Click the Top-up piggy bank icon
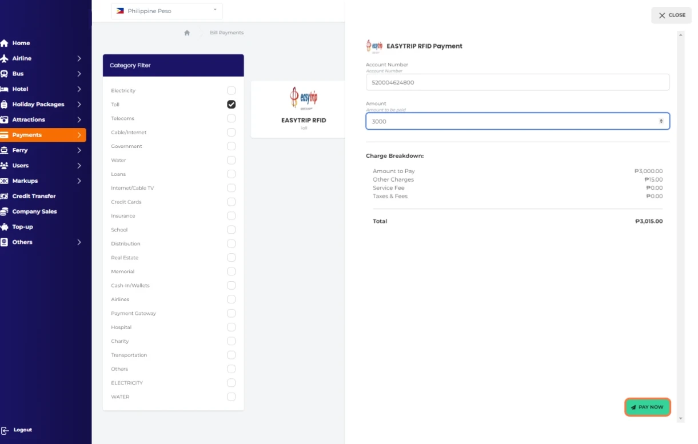The image size is (698, 444). click(x=5, y=227)
